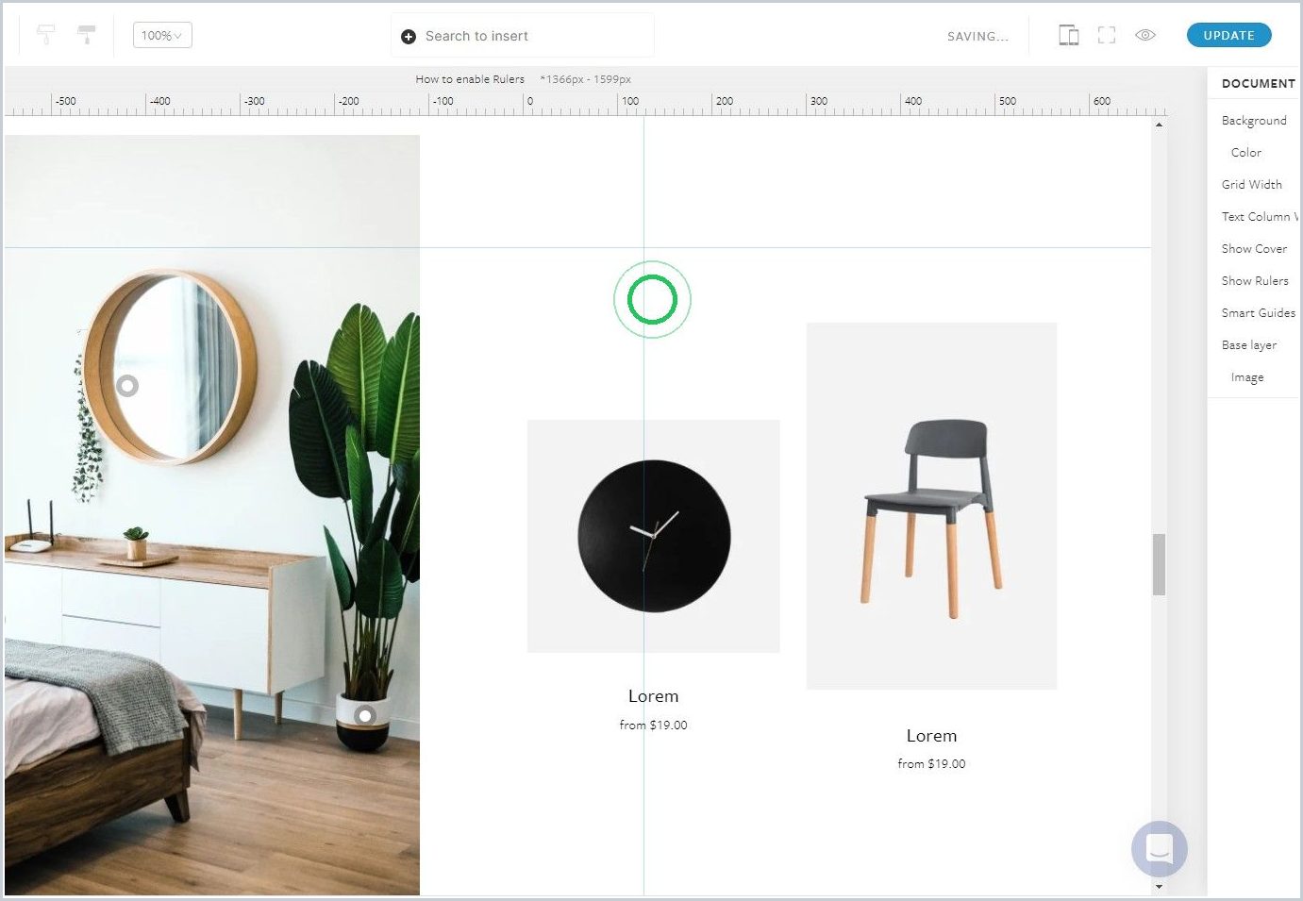Select Show Rulers option in panel
The width and height of the screenshot is (1303, 901).
[x=1254, y=280]
